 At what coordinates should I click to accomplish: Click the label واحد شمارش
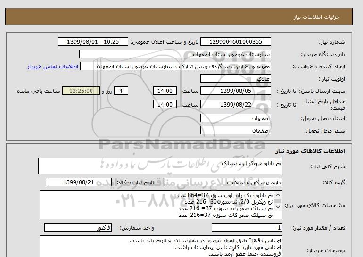point(137,228)
